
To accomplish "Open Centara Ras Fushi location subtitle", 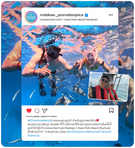I will click(x=69, y=20).
